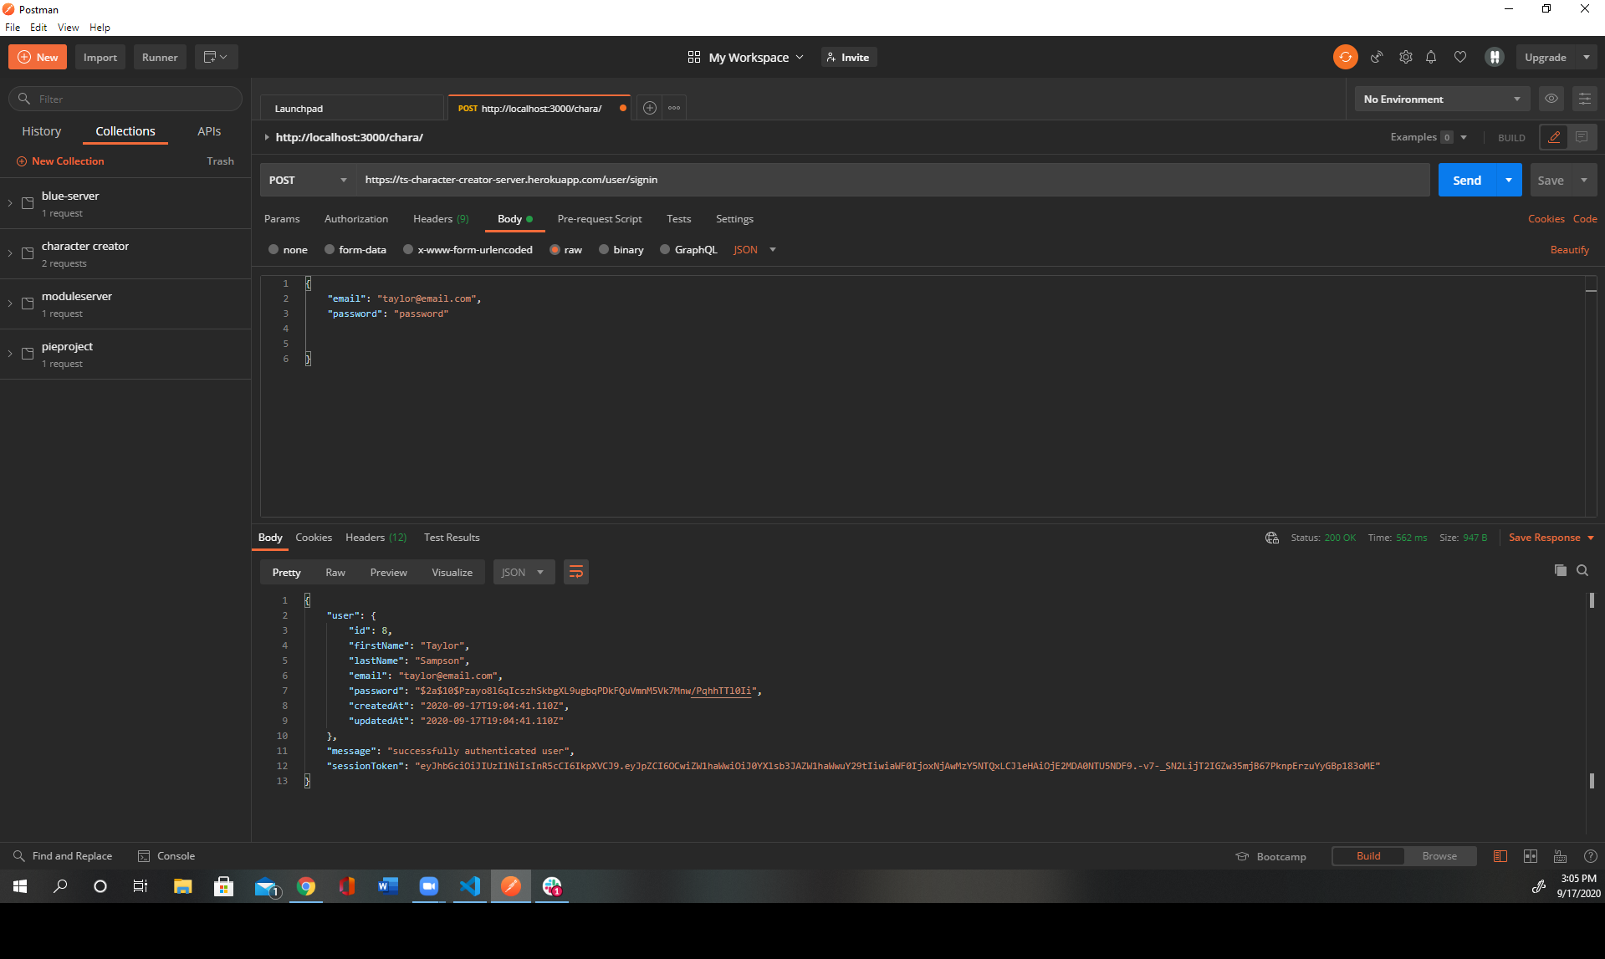
Task: Switch to Browse mode toggle
Action: (1439, 856)
